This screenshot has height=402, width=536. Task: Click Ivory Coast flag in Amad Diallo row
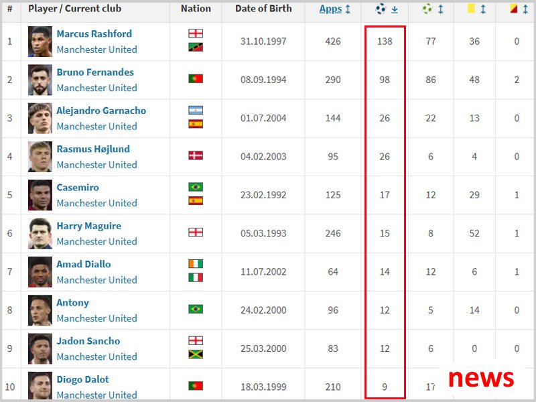[x=196, y=264]
